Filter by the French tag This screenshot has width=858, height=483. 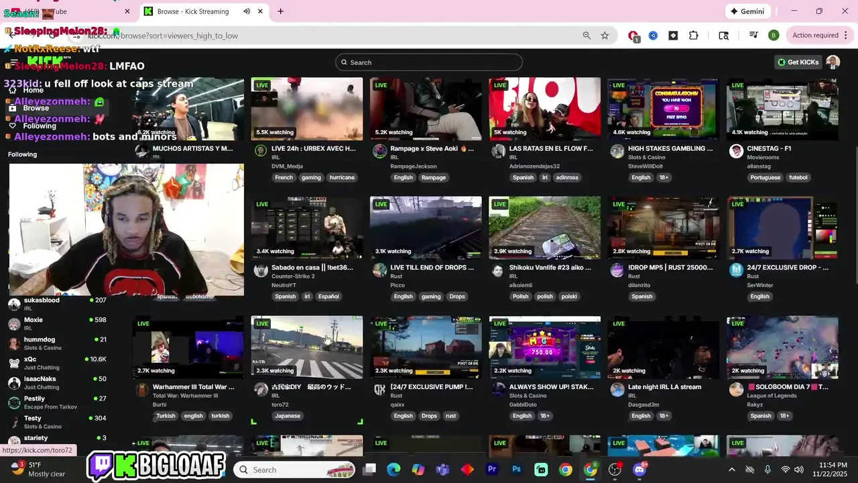click(x=284, y=178)
